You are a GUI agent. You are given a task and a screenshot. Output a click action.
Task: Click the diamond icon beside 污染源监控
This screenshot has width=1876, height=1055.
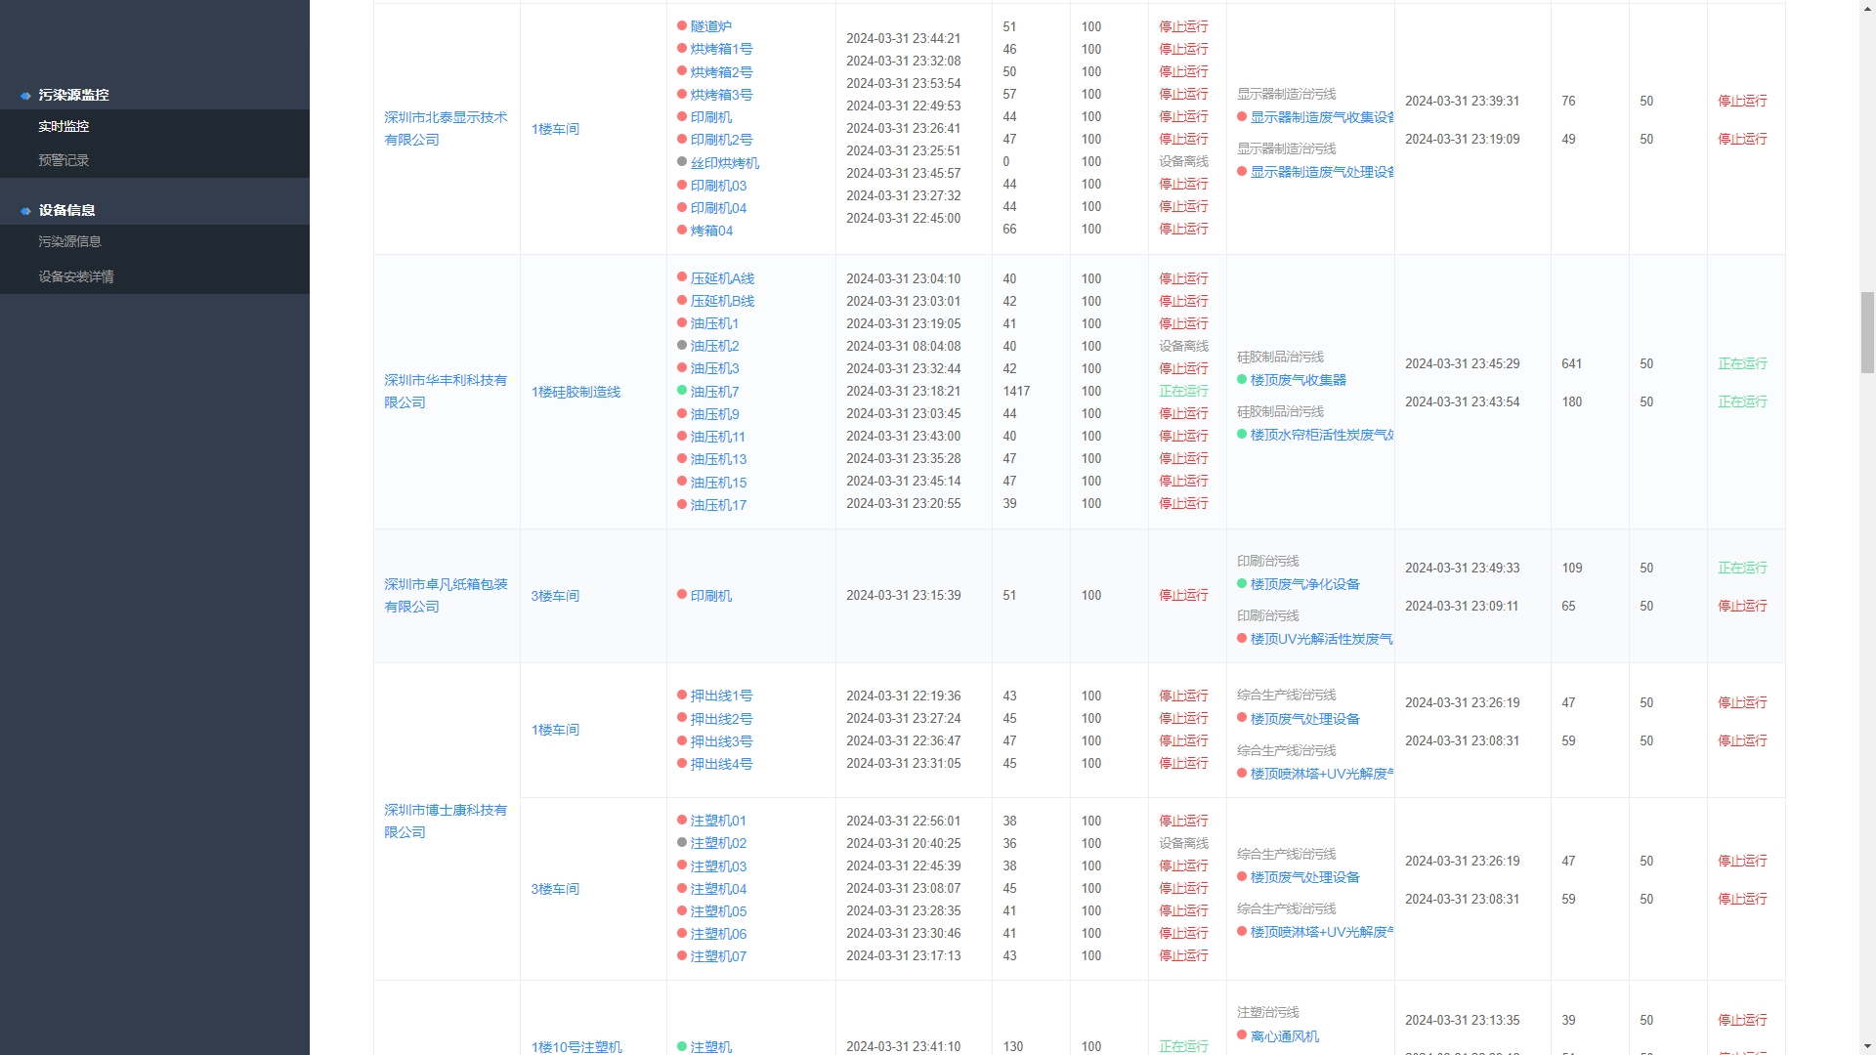point(25,95)
